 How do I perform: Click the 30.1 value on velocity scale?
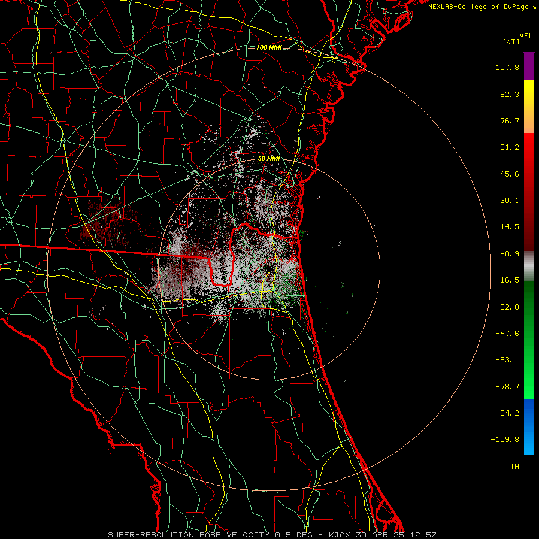click(x=510, y=201)
